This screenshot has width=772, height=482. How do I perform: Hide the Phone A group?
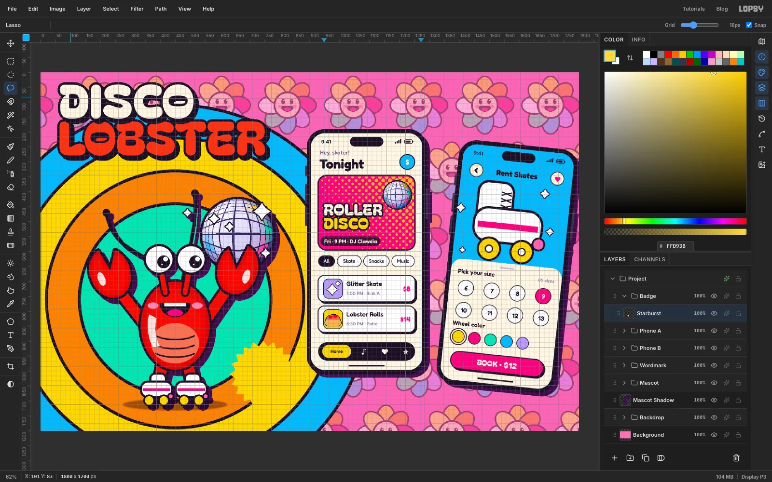[714, 331]
